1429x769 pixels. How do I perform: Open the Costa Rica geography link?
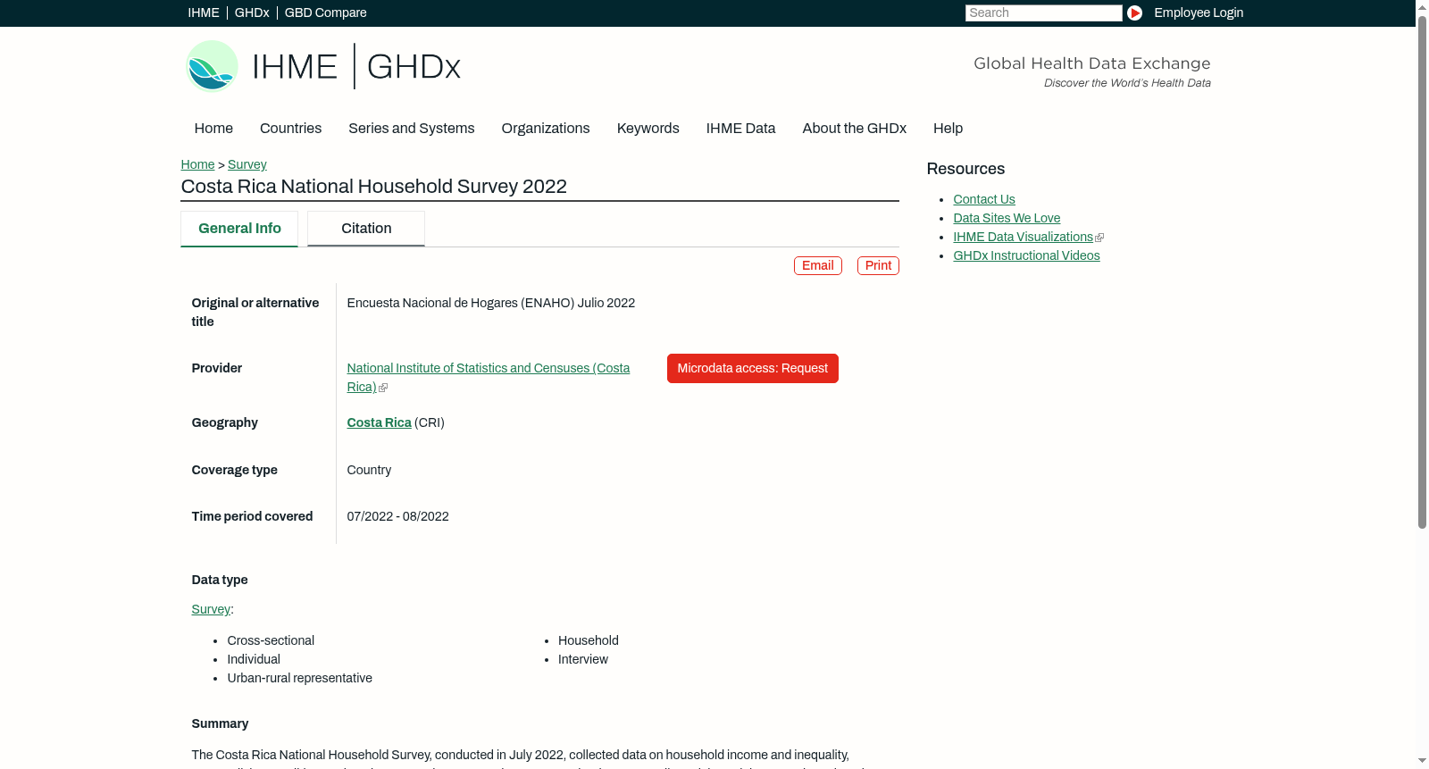(x=380, y=423)
